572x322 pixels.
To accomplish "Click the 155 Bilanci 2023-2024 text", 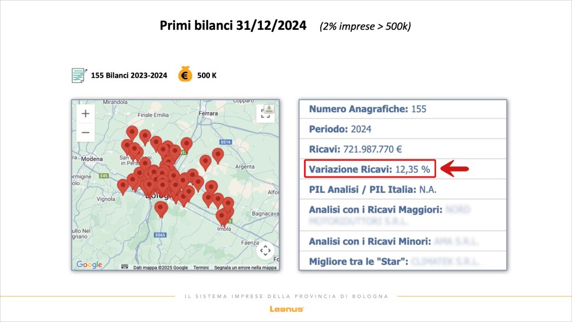I will [x=129, y=75].
